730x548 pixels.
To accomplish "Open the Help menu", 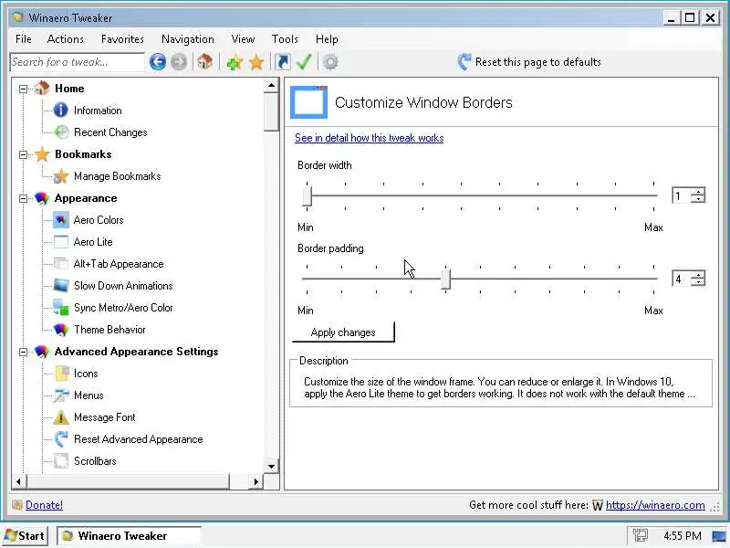I will (x=327, y=39).
